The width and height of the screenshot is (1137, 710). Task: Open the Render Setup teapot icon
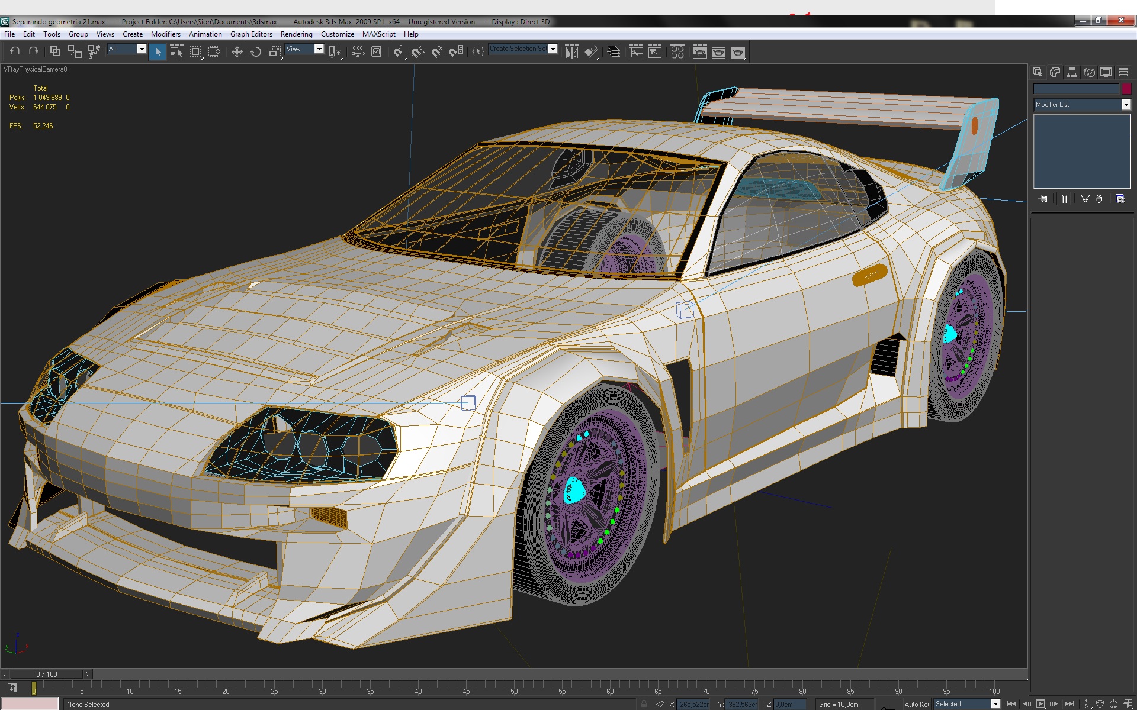tap(699, 52)
